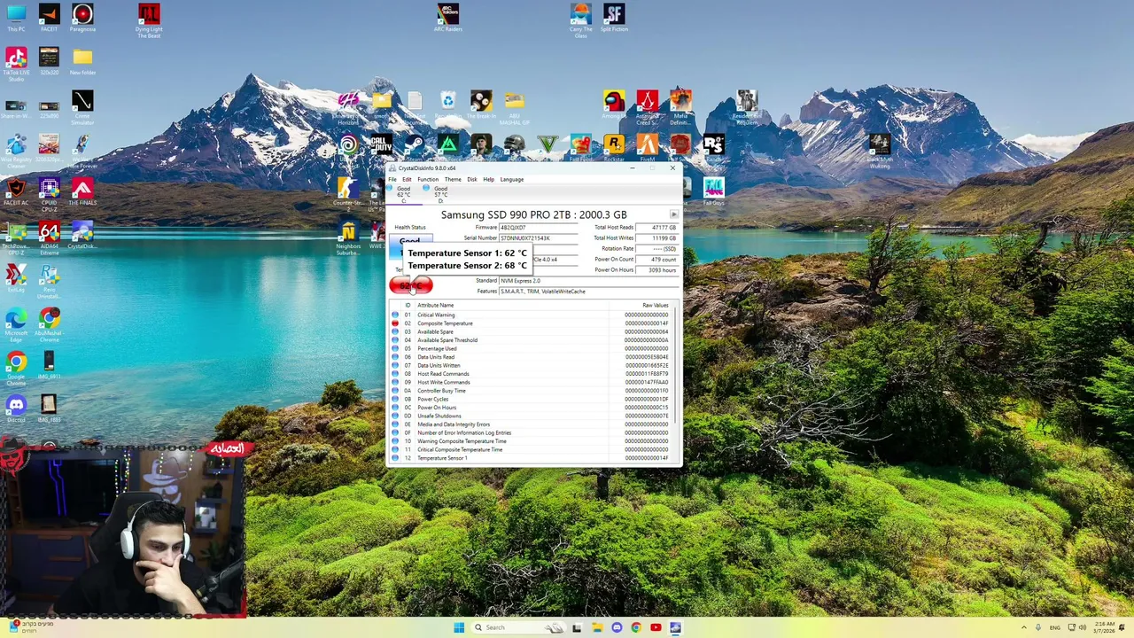Open the Windows Start menu

pyautogui.click(x=459, y=627)
